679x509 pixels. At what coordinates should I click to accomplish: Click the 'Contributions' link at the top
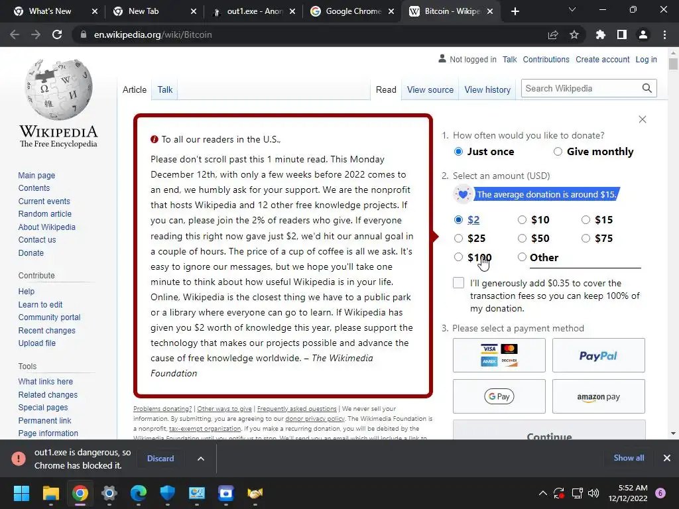(x=546, y=59)
